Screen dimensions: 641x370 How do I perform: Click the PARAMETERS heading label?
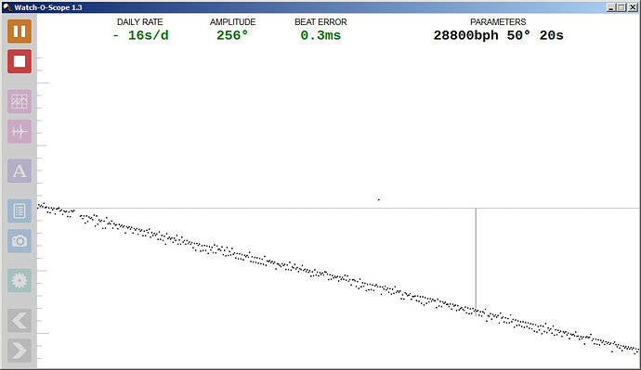[498, 22]
